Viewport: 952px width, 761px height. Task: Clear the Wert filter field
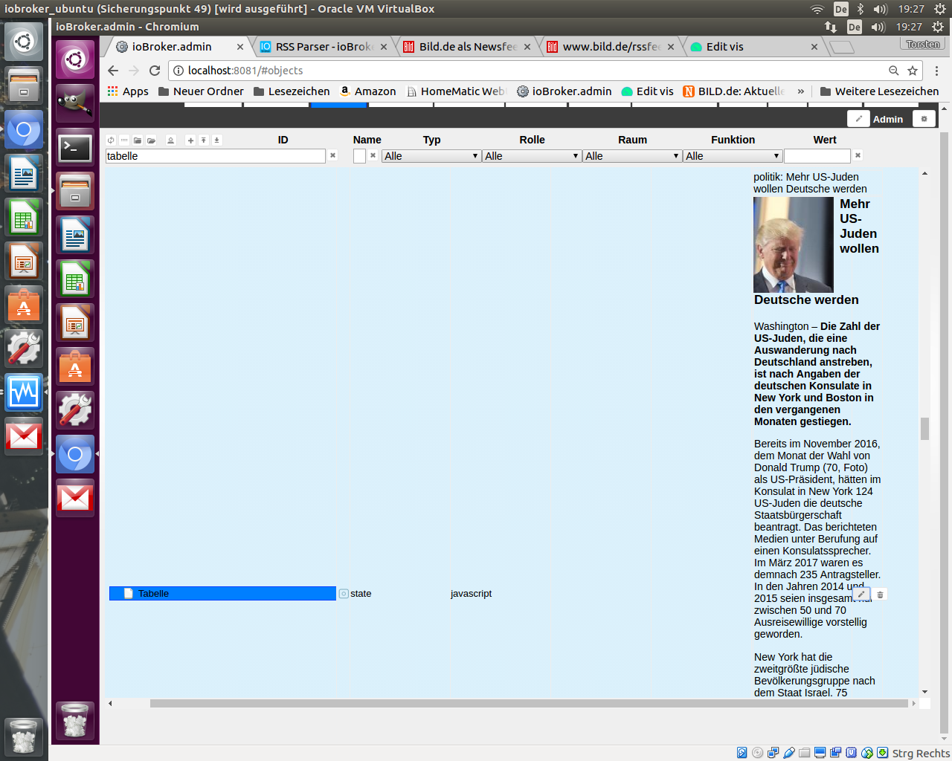click(x=858, y=155)
